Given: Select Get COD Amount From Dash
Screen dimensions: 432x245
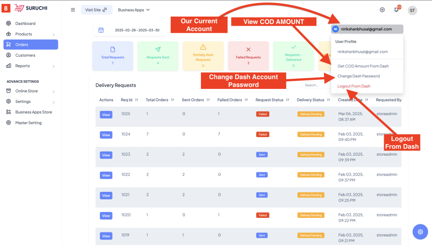Looking at the screenshot, I should click(x=363, y=66).
